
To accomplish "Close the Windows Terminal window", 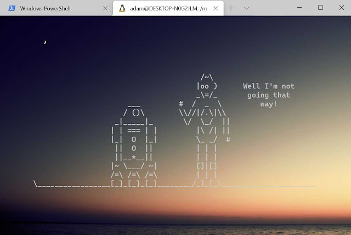I will (x=341, y=8).
